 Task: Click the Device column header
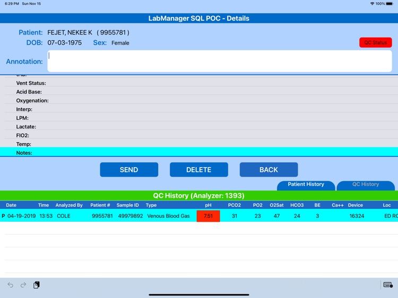(356, 205)
